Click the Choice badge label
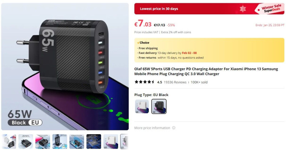This screenshot has width=286, height=150. click(143, 42)
